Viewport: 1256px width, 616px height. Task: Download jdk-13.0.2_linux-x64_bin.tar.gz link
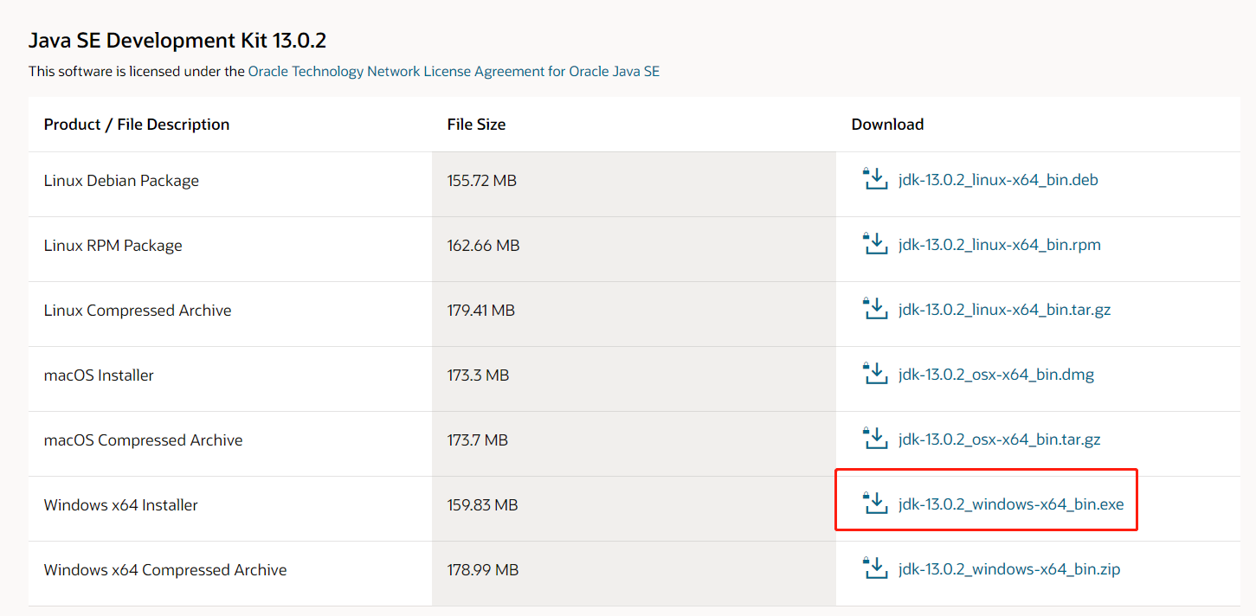coord(1004,310)
